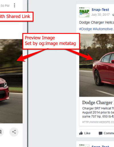Click the red car preview image

[97, 65]
